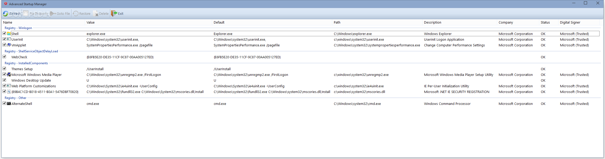Click the C:\Windows\system32\cmd.exe path cell

click(357, 104)
